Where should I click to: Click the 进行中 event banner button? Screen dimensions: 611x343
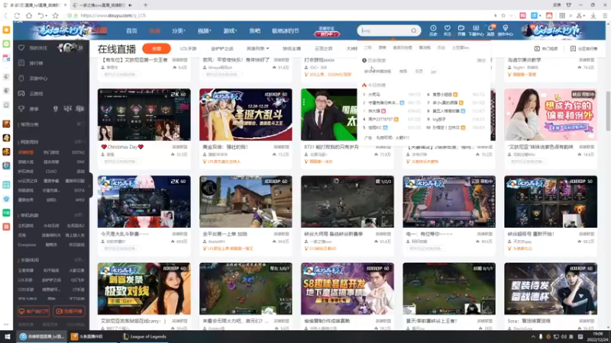point(327,34)
